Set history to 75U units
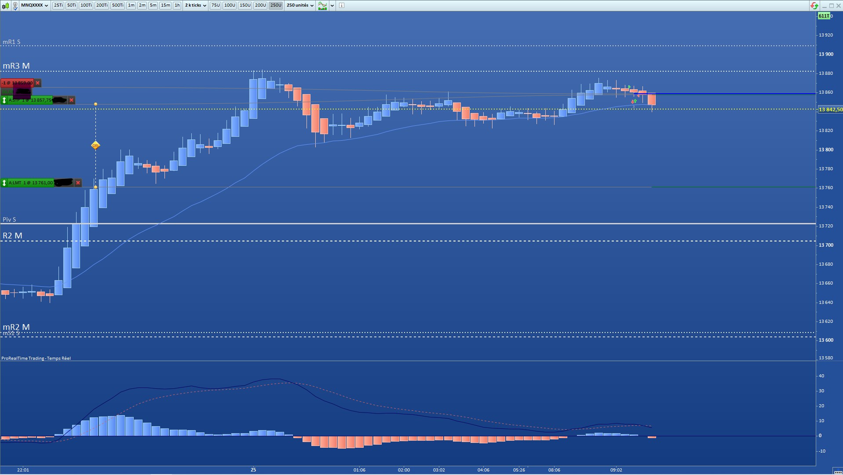843x475 pixels. click(215, 5)
